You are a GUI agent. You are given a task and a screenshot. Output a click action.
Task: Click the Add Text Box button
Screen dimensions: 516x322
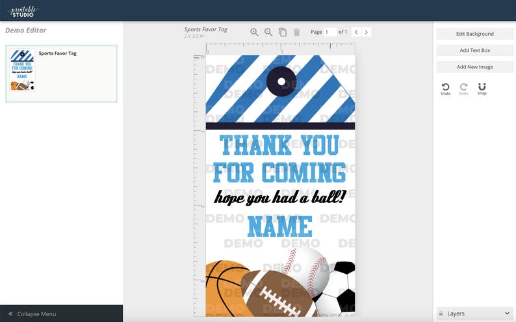pos(474,50)
